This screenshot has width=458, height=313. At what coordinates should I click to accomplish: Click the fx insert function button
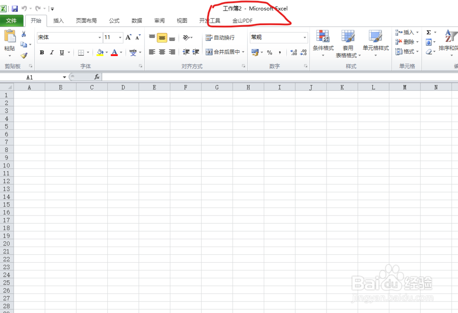(x=97, y=77)
